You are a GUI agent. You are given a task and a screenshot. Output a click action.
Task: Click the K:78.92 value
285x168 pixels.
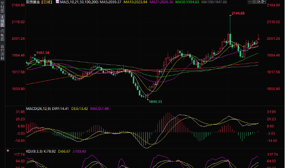pyautogui.click(x=50, y=151)
